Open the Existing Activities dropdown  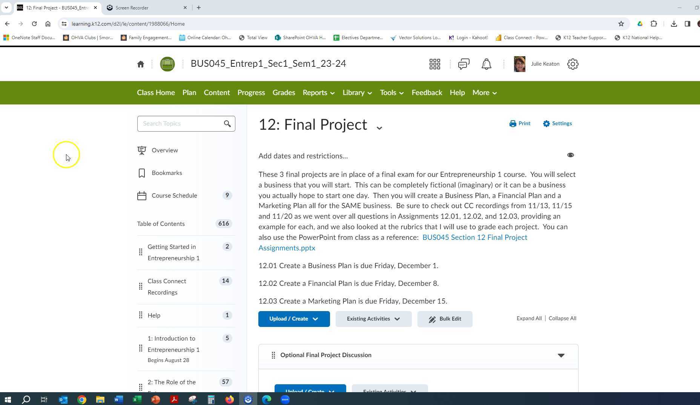click(373, 319)
